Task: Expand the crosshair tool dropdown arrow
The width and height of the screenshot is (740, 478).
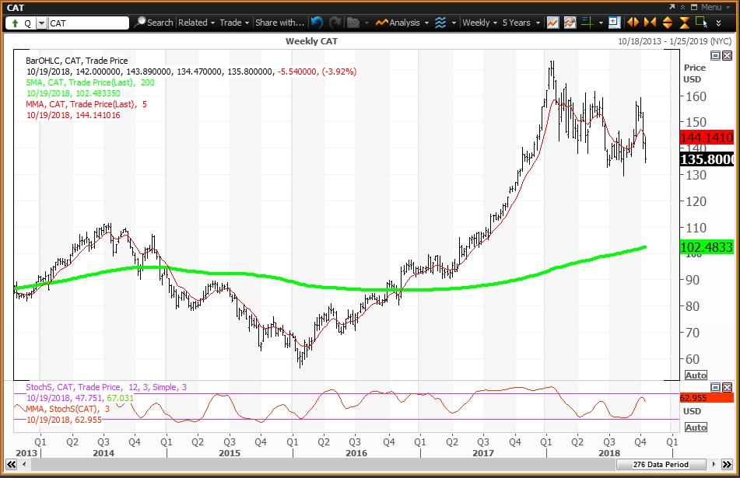Action: pyautogui.click(x=601, y=23)
